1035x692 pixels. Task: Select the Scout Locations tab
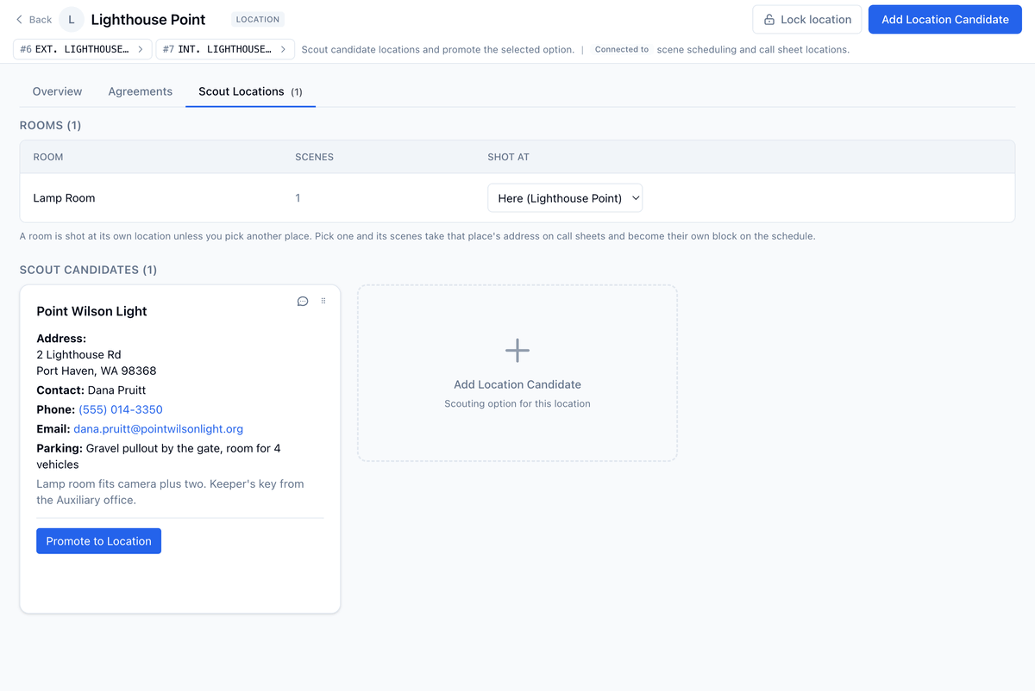[250, 91]
